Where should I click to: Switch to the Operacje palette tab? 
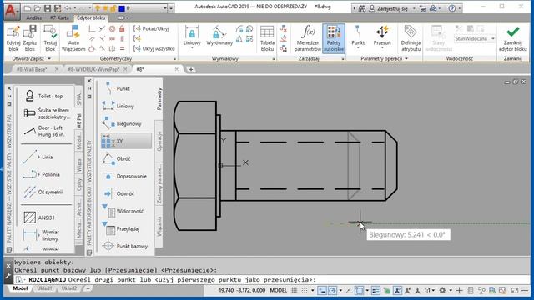(159, 141)
